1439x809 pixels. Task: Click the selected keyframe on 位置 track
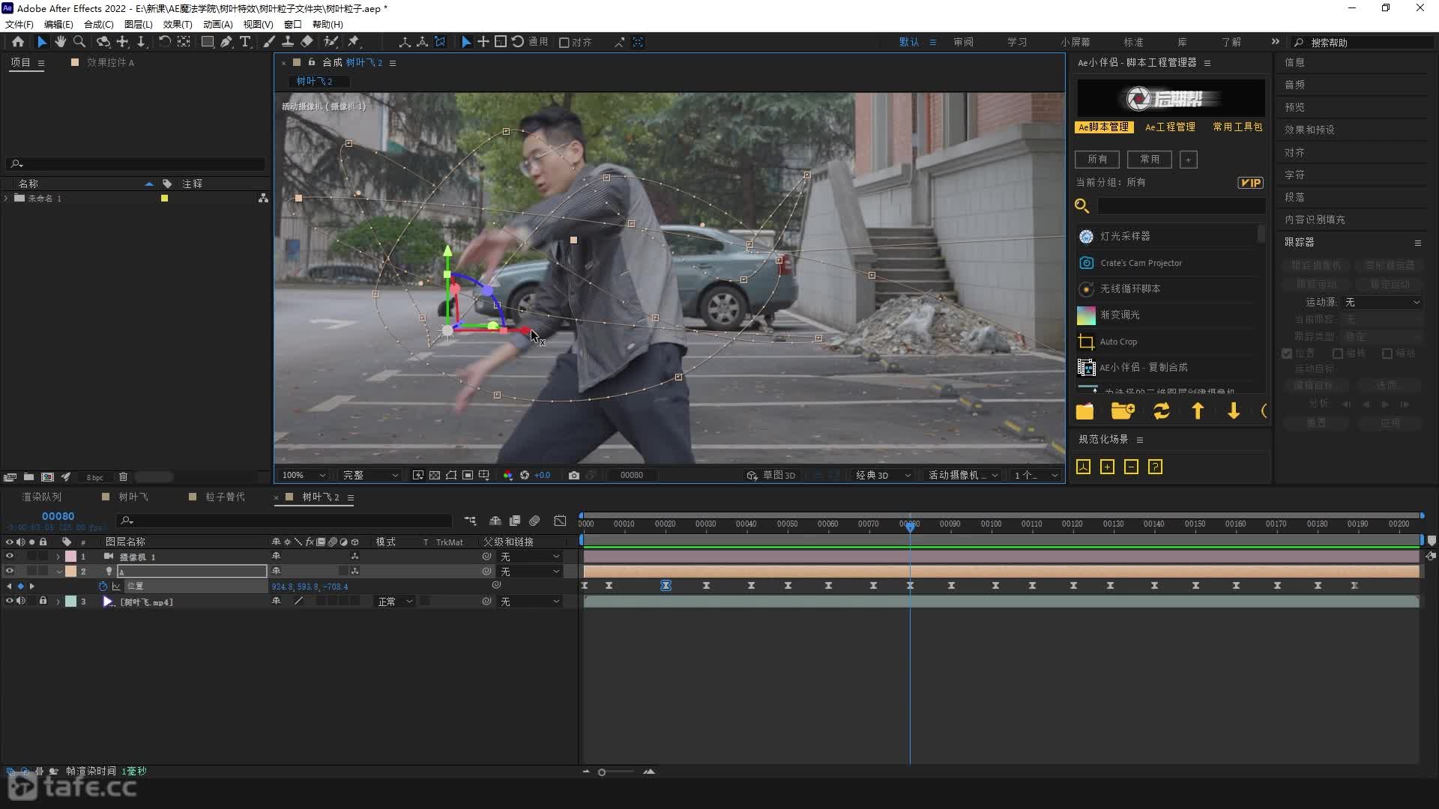point(666,586)
